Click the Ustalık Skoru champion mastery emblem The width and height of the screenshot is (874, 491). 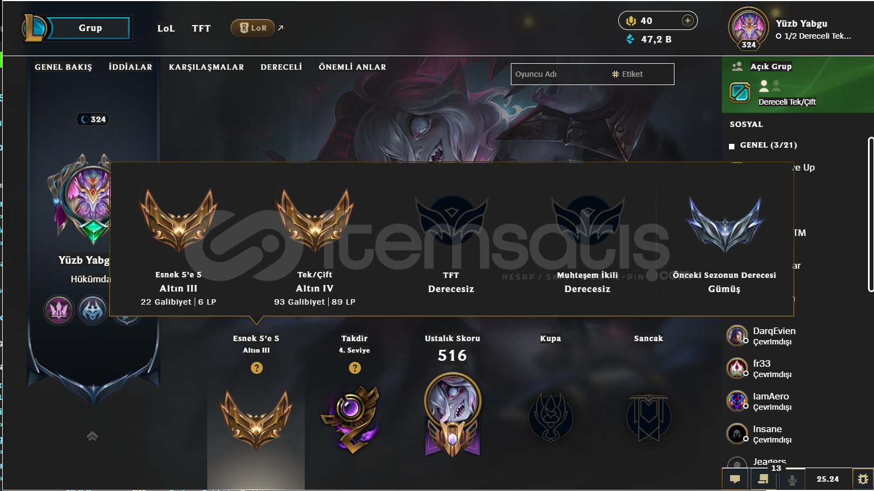(453, 414)
